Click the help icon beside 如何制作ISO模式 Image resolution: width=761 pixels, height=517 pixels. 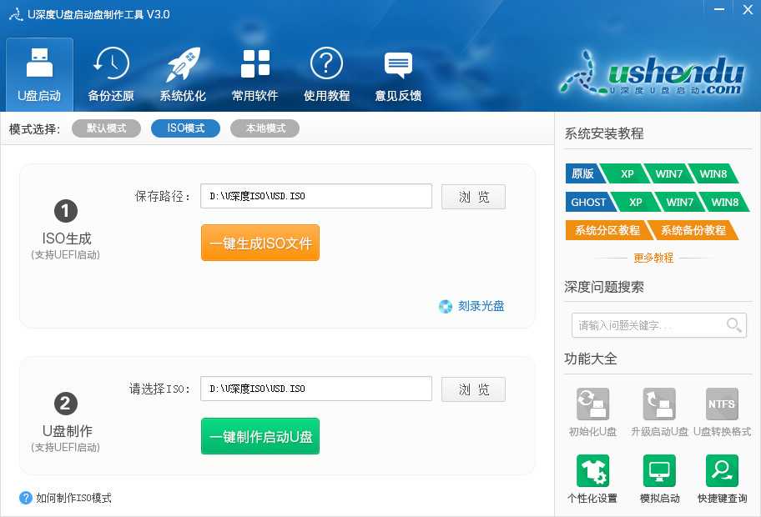click(26, 498)
